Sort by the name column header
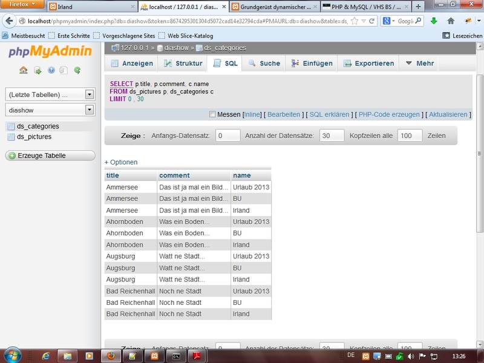Screen dimensions: 484x363 241,175
